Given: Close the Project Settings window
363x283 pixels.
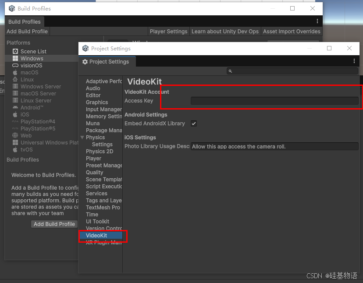Looking at the screenshot, I should click(349, 48).
